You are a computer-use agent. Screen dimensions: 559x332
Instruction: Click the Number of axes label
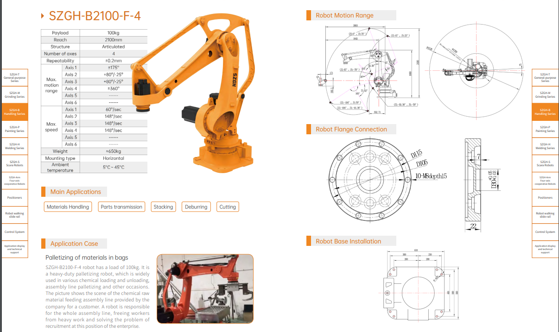tap(60, 54)
